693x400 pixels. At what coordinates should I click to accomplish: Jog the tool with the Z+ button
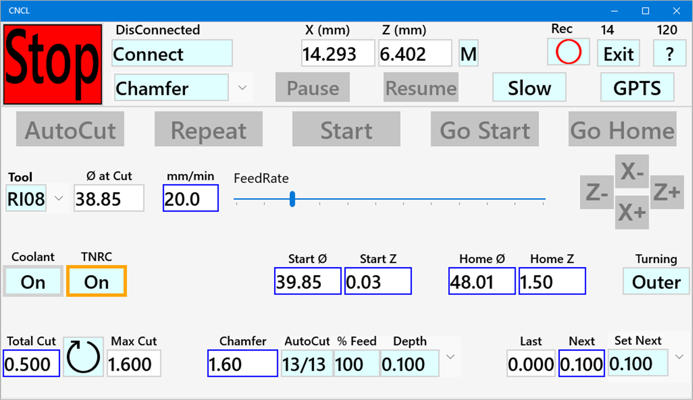[667, 193]
